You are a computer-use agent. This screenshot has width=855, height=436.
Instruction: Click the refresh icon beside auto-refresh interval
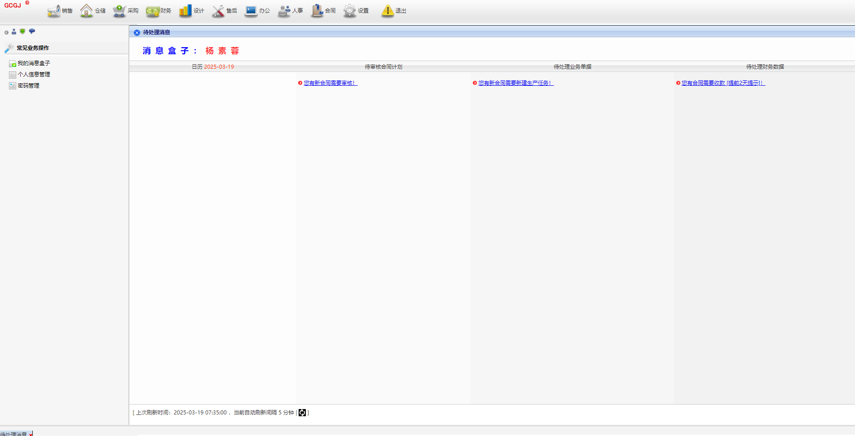tap(302, 413)
